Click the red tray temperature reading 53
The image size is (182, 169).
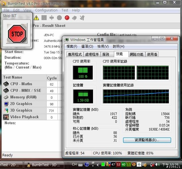pos(118,164)
